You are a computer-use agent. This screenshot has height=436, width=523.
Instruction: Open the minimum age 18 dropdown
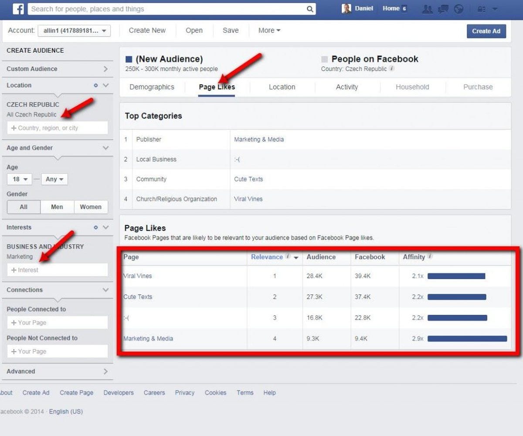[20, 179]
